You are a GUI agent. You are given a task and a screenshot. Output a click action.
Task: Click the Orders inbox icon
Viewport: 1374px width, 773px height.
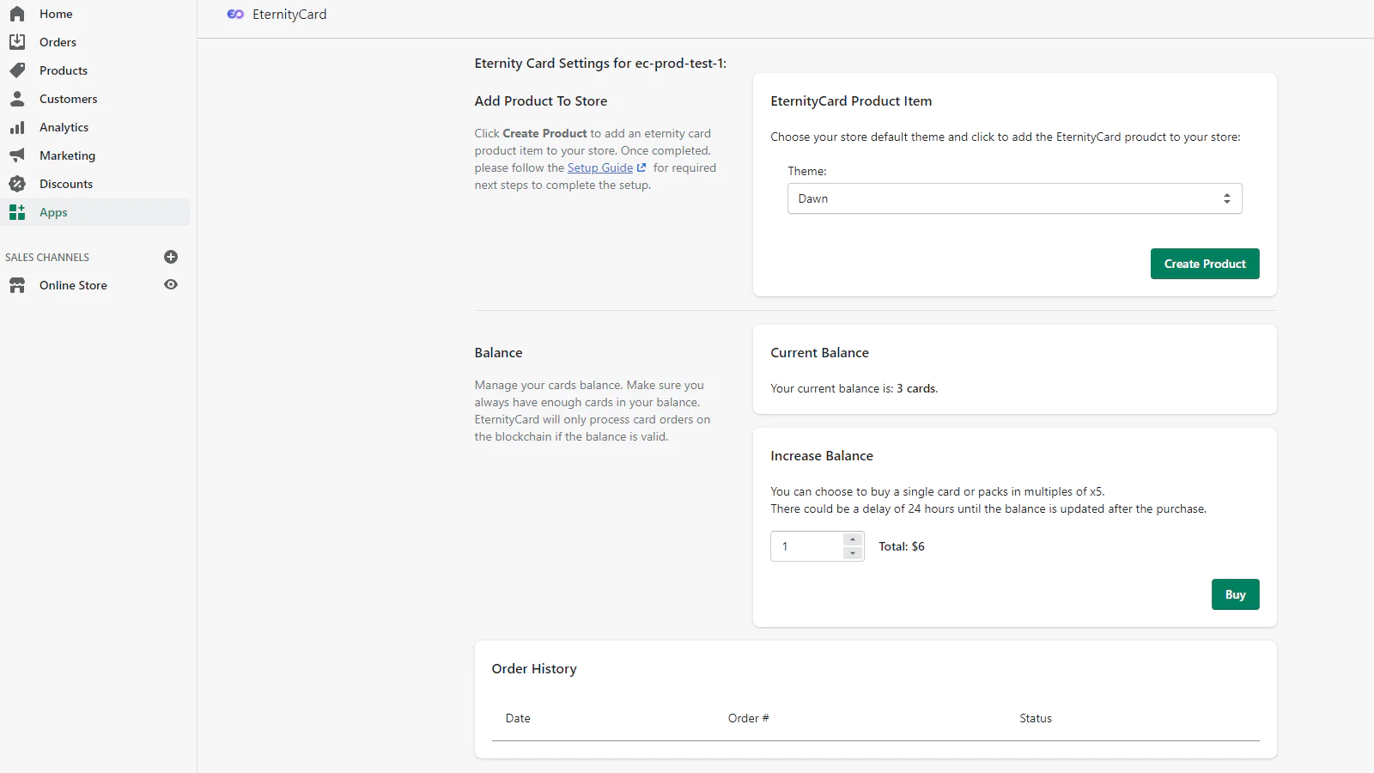[x=17, y=42]
